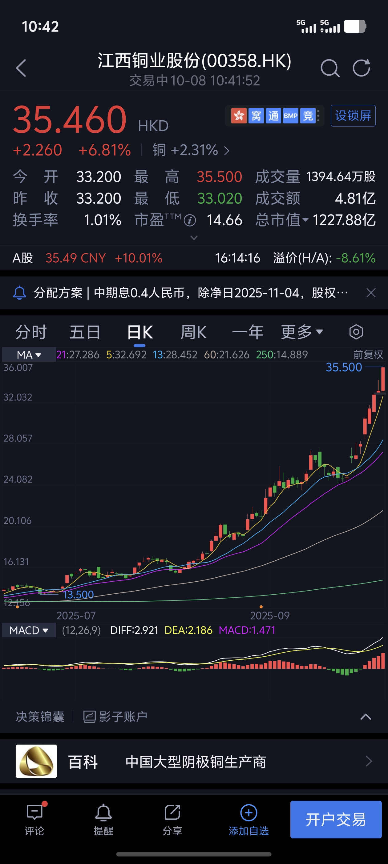Viewport: 388px width, 864px height.
Task: Open chart settings hexagon icon
Action: 356,332
